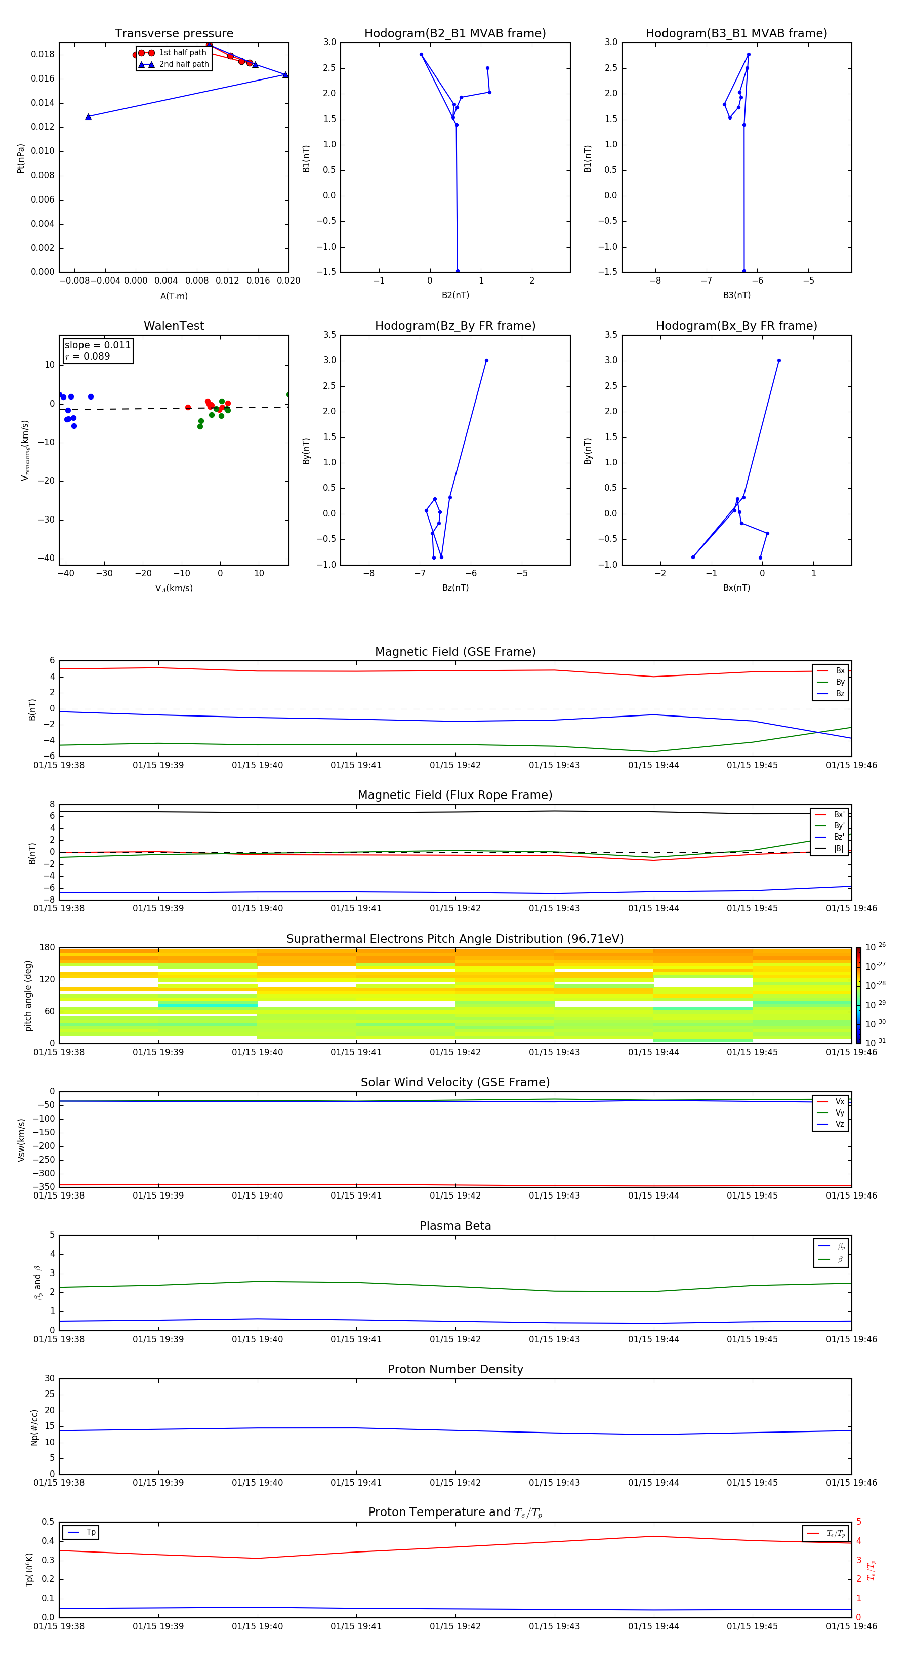Click the 'WalenTest' plot title
Viewport: 911px width, 1671px height.
(x=174, y=326)
